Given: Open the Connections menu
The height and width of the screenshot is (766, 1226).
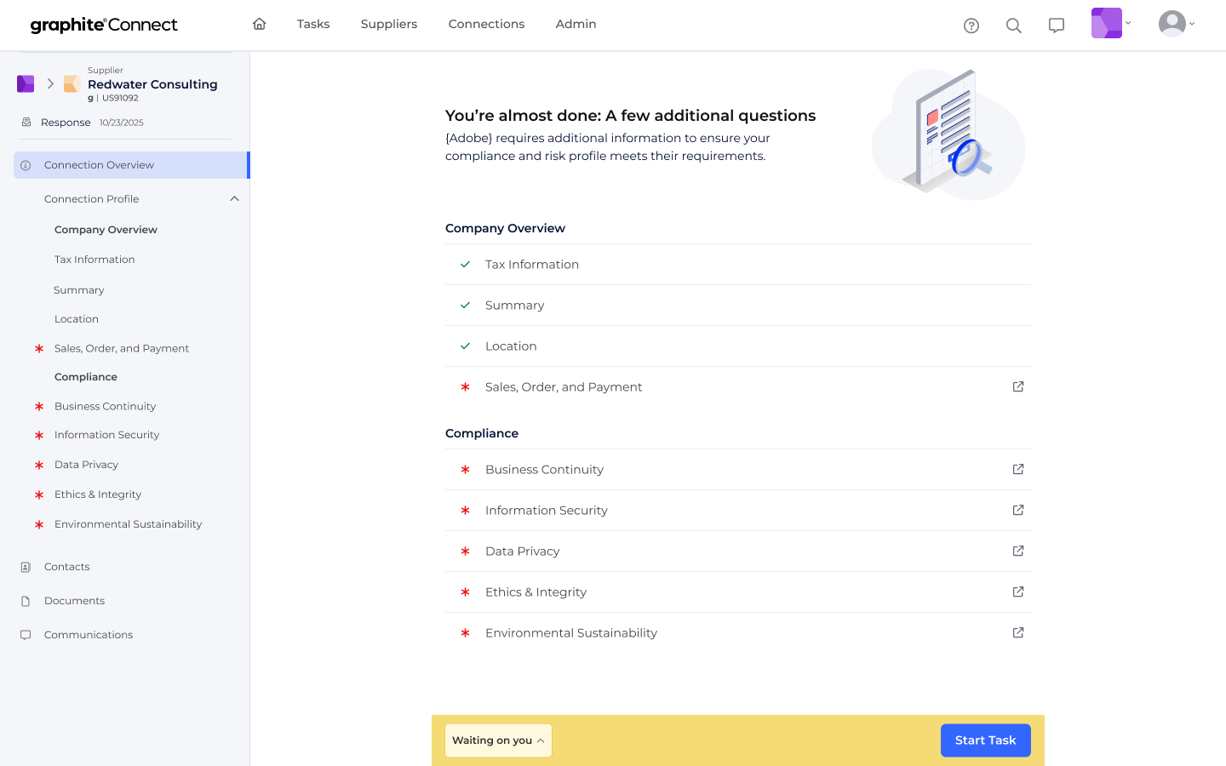Looking at the screenshot, I should pos(487,24).
